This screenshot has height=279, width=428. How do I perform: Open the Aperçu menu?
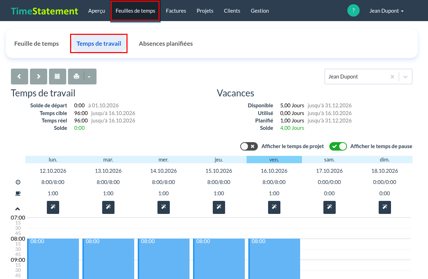point(97,11)
